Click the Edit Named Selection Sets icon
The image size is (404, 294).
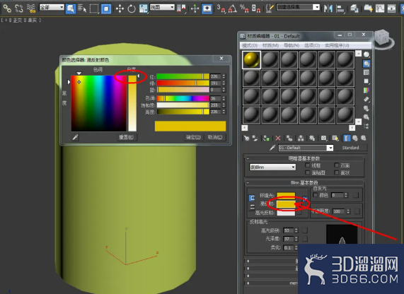(x=270, y=8)
